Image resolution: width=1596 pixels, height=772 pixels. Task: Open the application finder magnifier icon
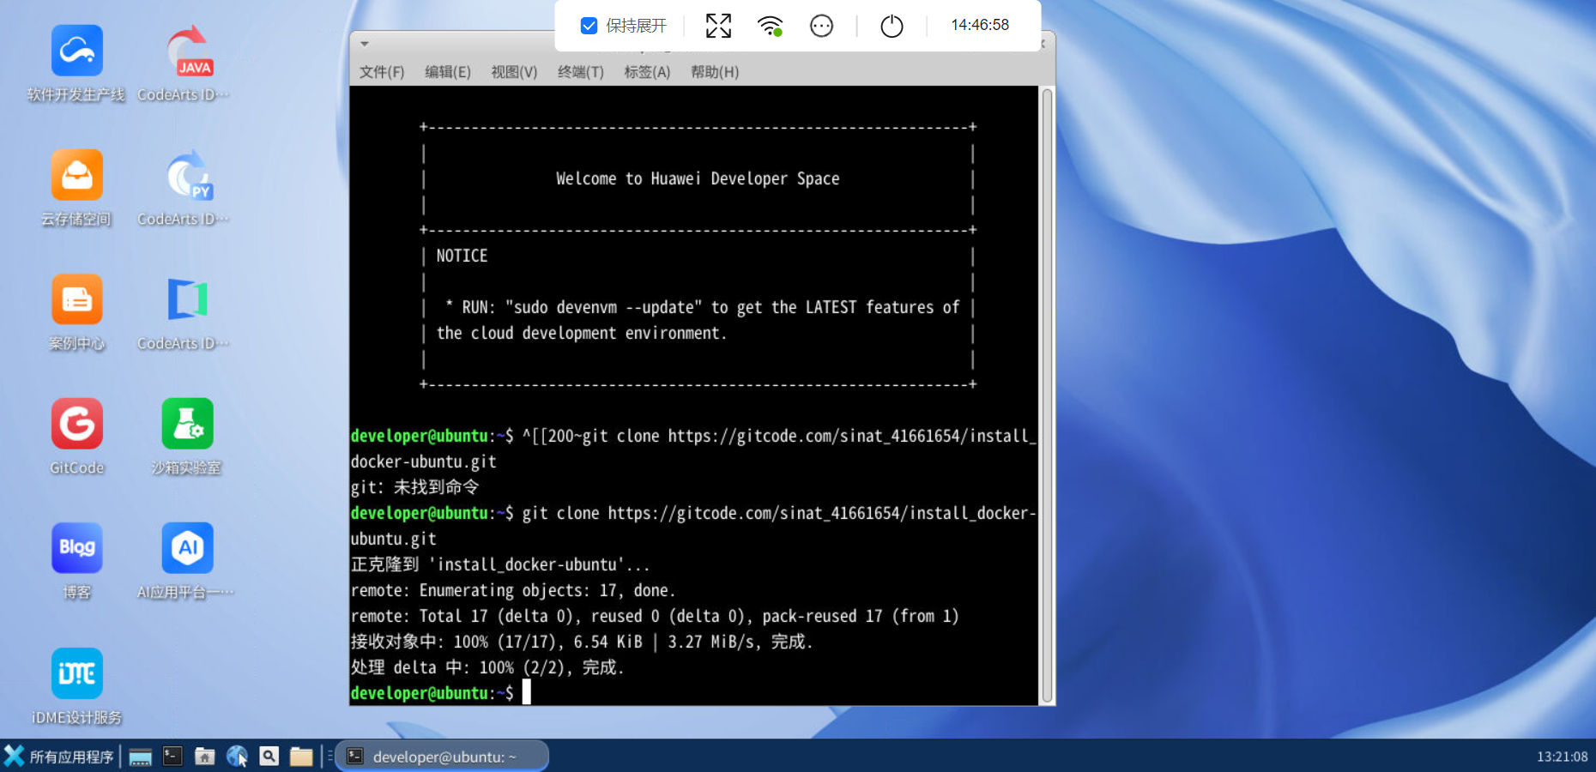pyautogui.click(x=269, y=757)
